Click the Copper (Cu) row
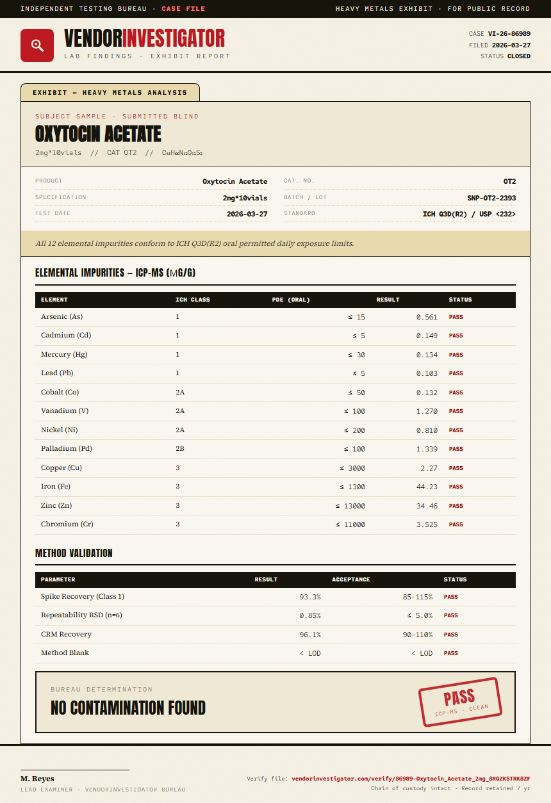 [275, 468]
